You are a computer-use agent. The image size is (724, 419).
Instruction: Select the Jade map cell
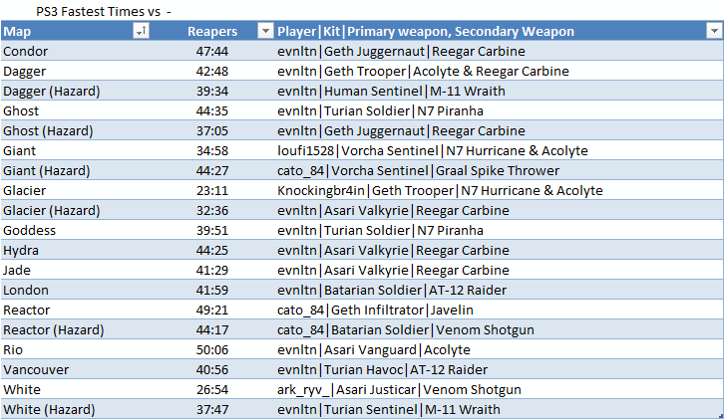[x=76, y=270]
